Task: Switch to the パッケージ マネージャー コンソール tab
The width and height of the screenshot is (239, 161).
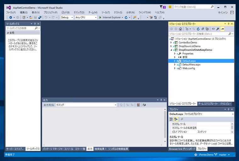Action: 58,149
